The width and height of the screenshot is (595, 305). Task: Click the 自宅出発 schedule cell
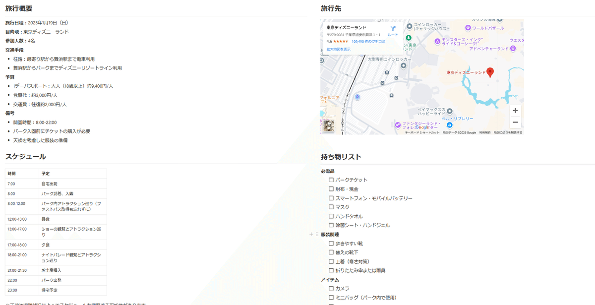click(x=73, y=183)
